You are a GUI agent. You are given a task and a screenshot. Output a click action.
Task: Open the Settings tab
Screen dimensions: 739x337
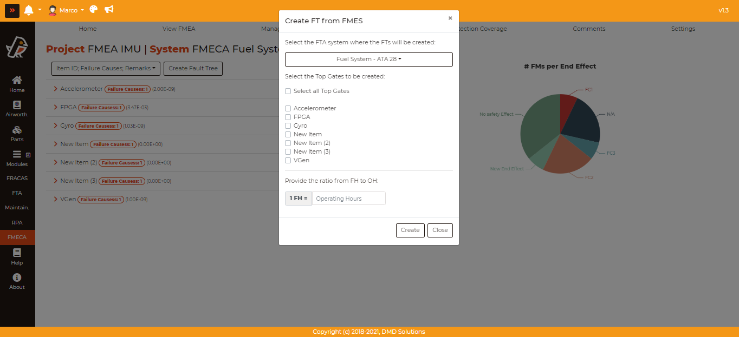(683, 29)
